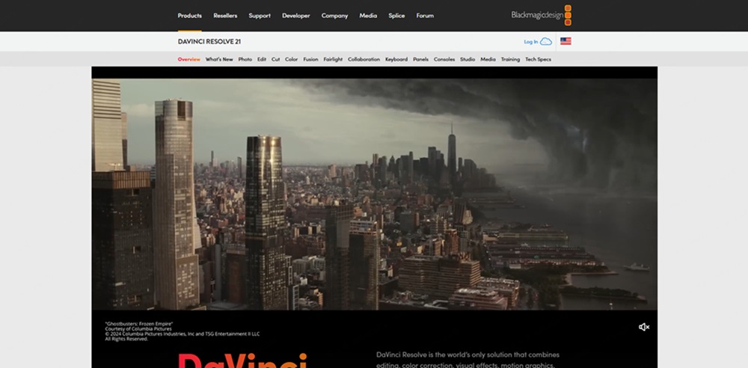
Task: Open the Collaboration tab
Action: coord(364,59)
